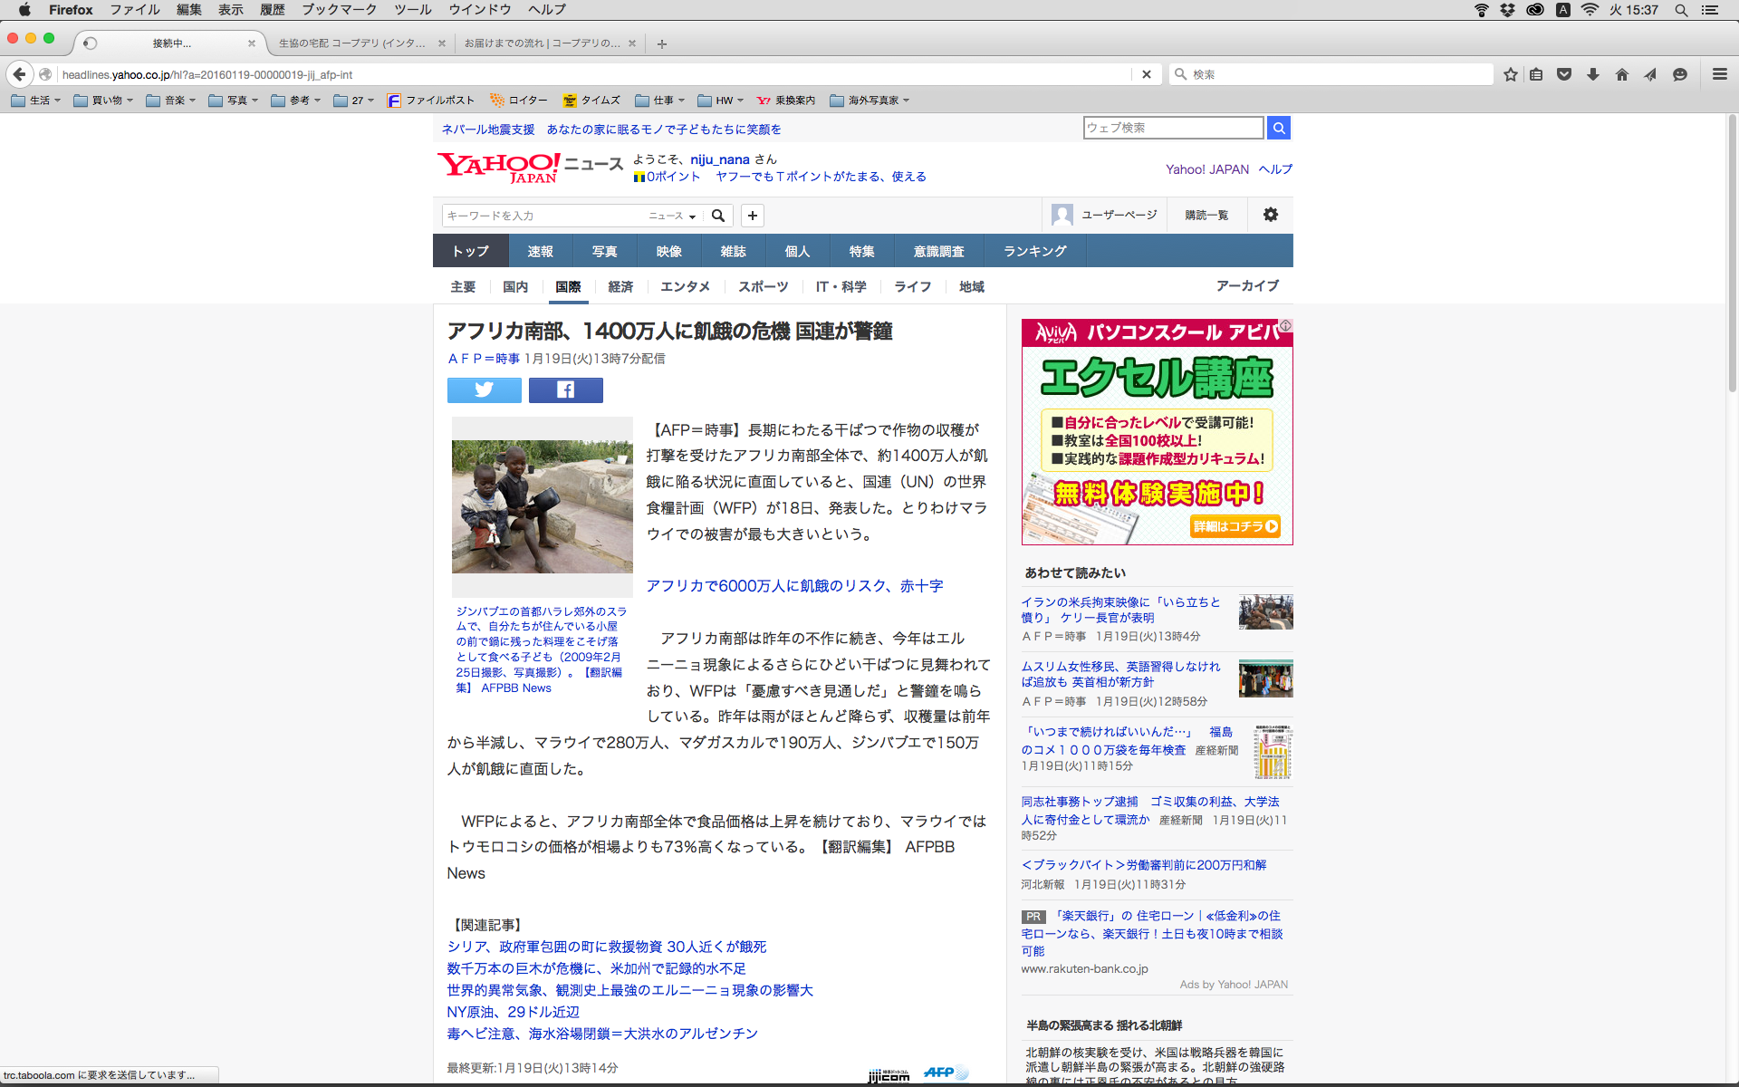Click the blue web search magnifier button

1279,128
